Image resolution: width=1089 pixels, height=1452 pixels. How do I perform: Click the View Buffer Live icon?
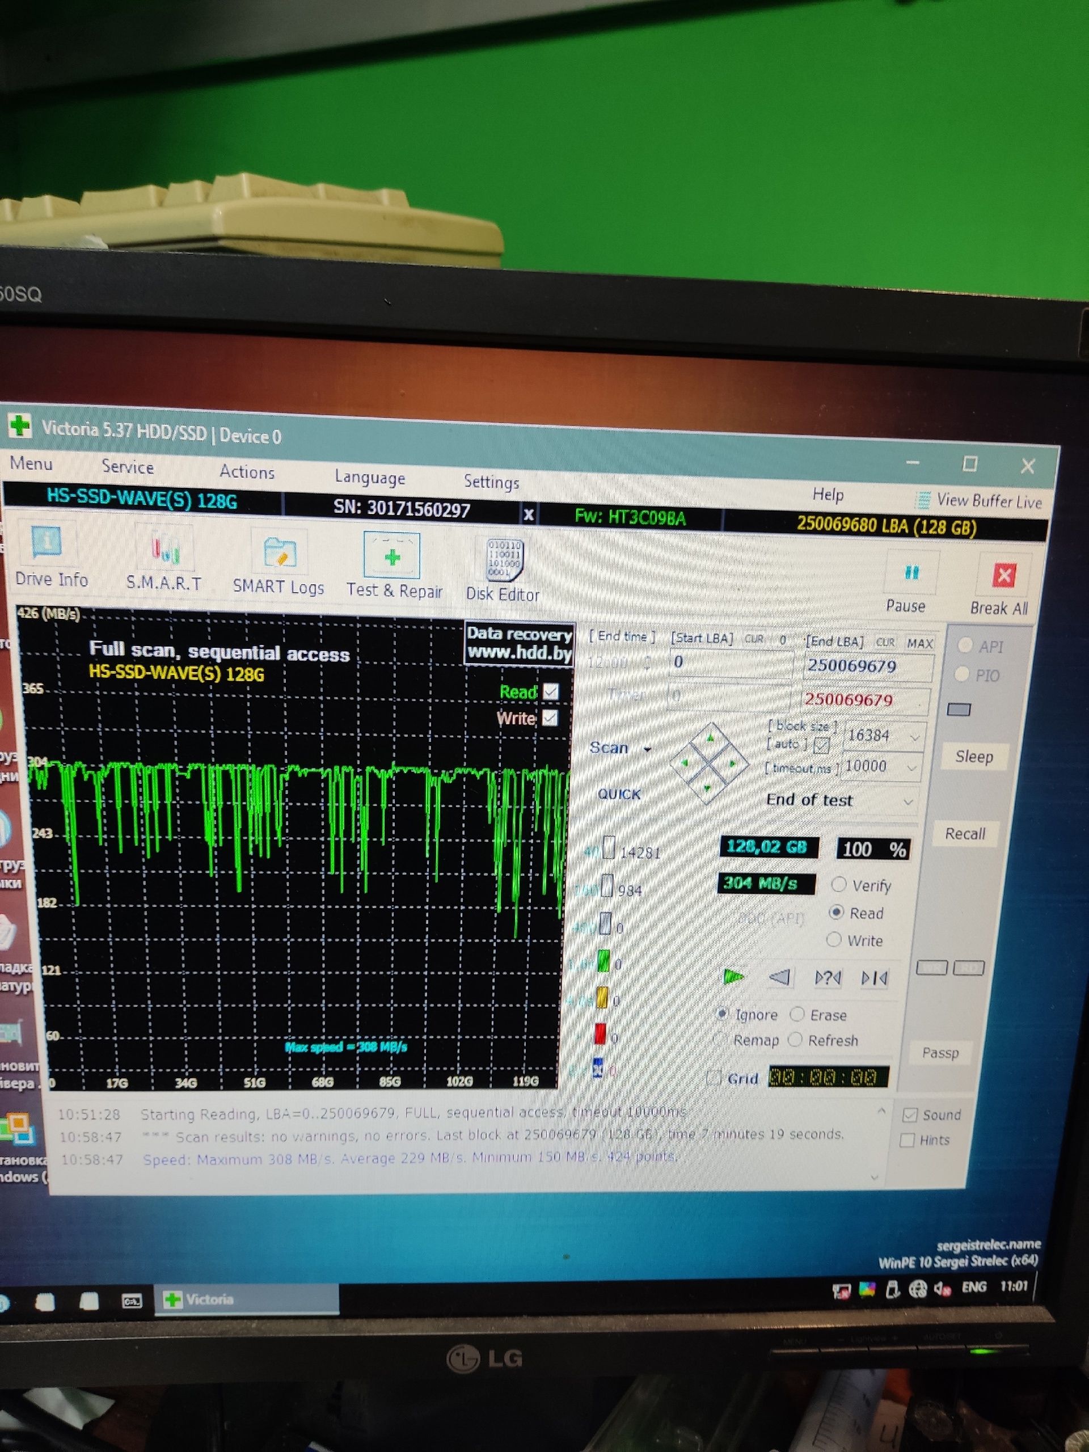[923, 500]
